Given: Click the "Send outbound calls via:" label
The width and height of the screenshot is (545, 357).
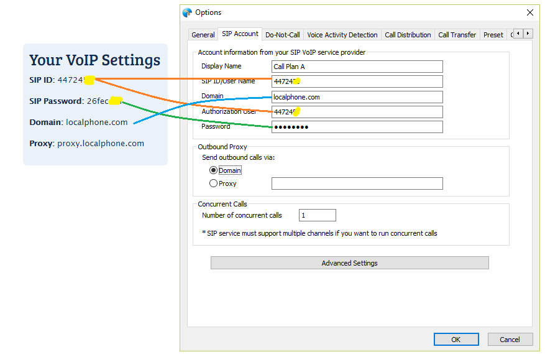Looking at the screenshot, I should click(238, 157).
